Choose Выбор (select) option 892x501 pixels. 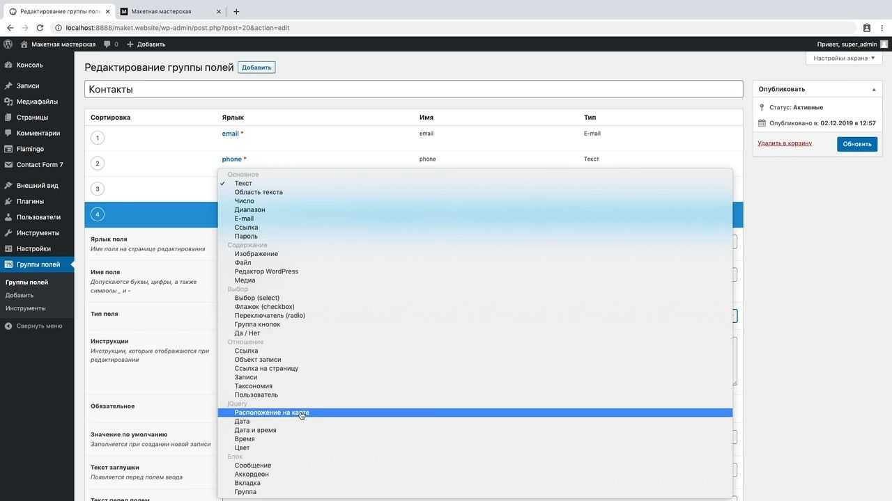click(x=475, y=298)
